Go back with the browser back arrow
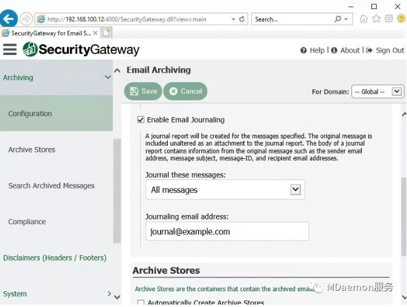Viewport: 407px width, 307px height. [x=8, y=19]
